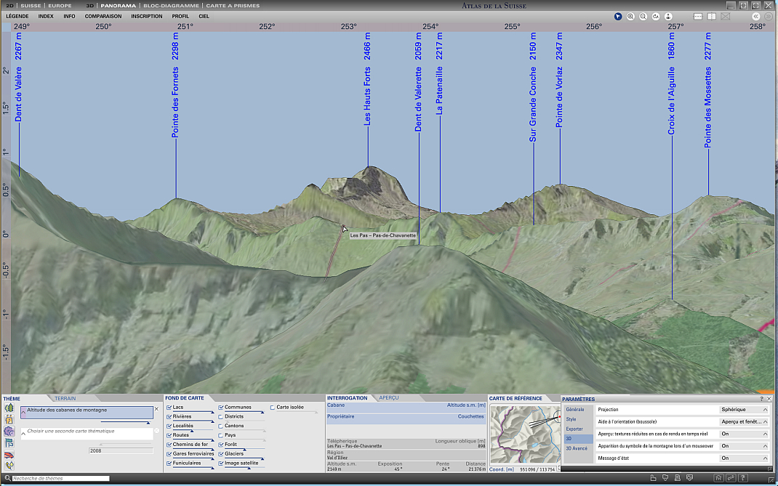778x486 pixels.
Task: Expand the Message d'état On dropdown
Action: click(x=744, y=458)
